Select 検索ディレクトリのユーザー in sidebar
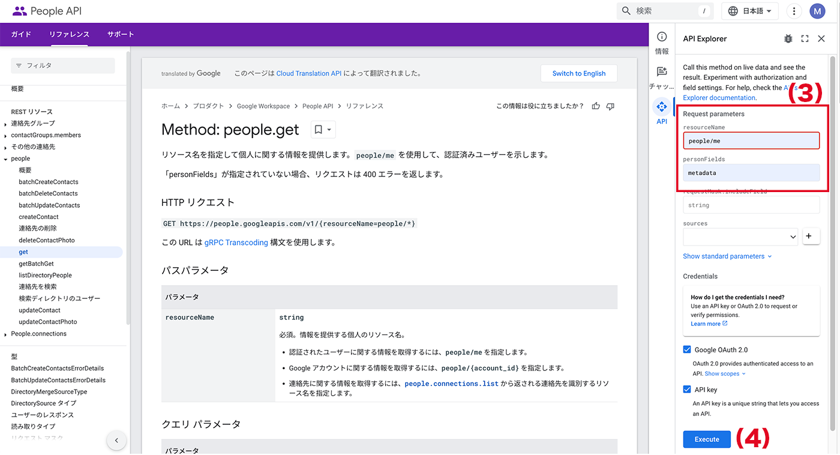 coord(59,298)
